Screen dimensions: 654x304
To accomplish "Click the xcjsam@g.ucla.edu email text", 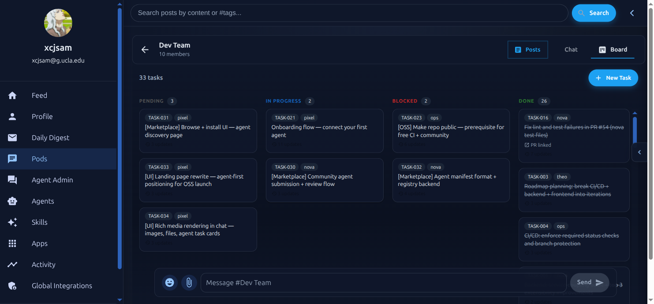I will pos(58,61).
